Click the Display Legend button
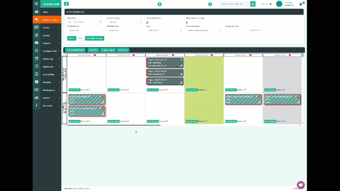The image size is (340, 191). (108, 50)
